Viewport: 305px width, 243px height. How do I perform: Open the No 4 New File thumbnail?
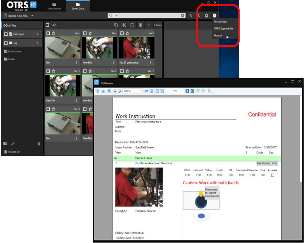pos(100,48)
